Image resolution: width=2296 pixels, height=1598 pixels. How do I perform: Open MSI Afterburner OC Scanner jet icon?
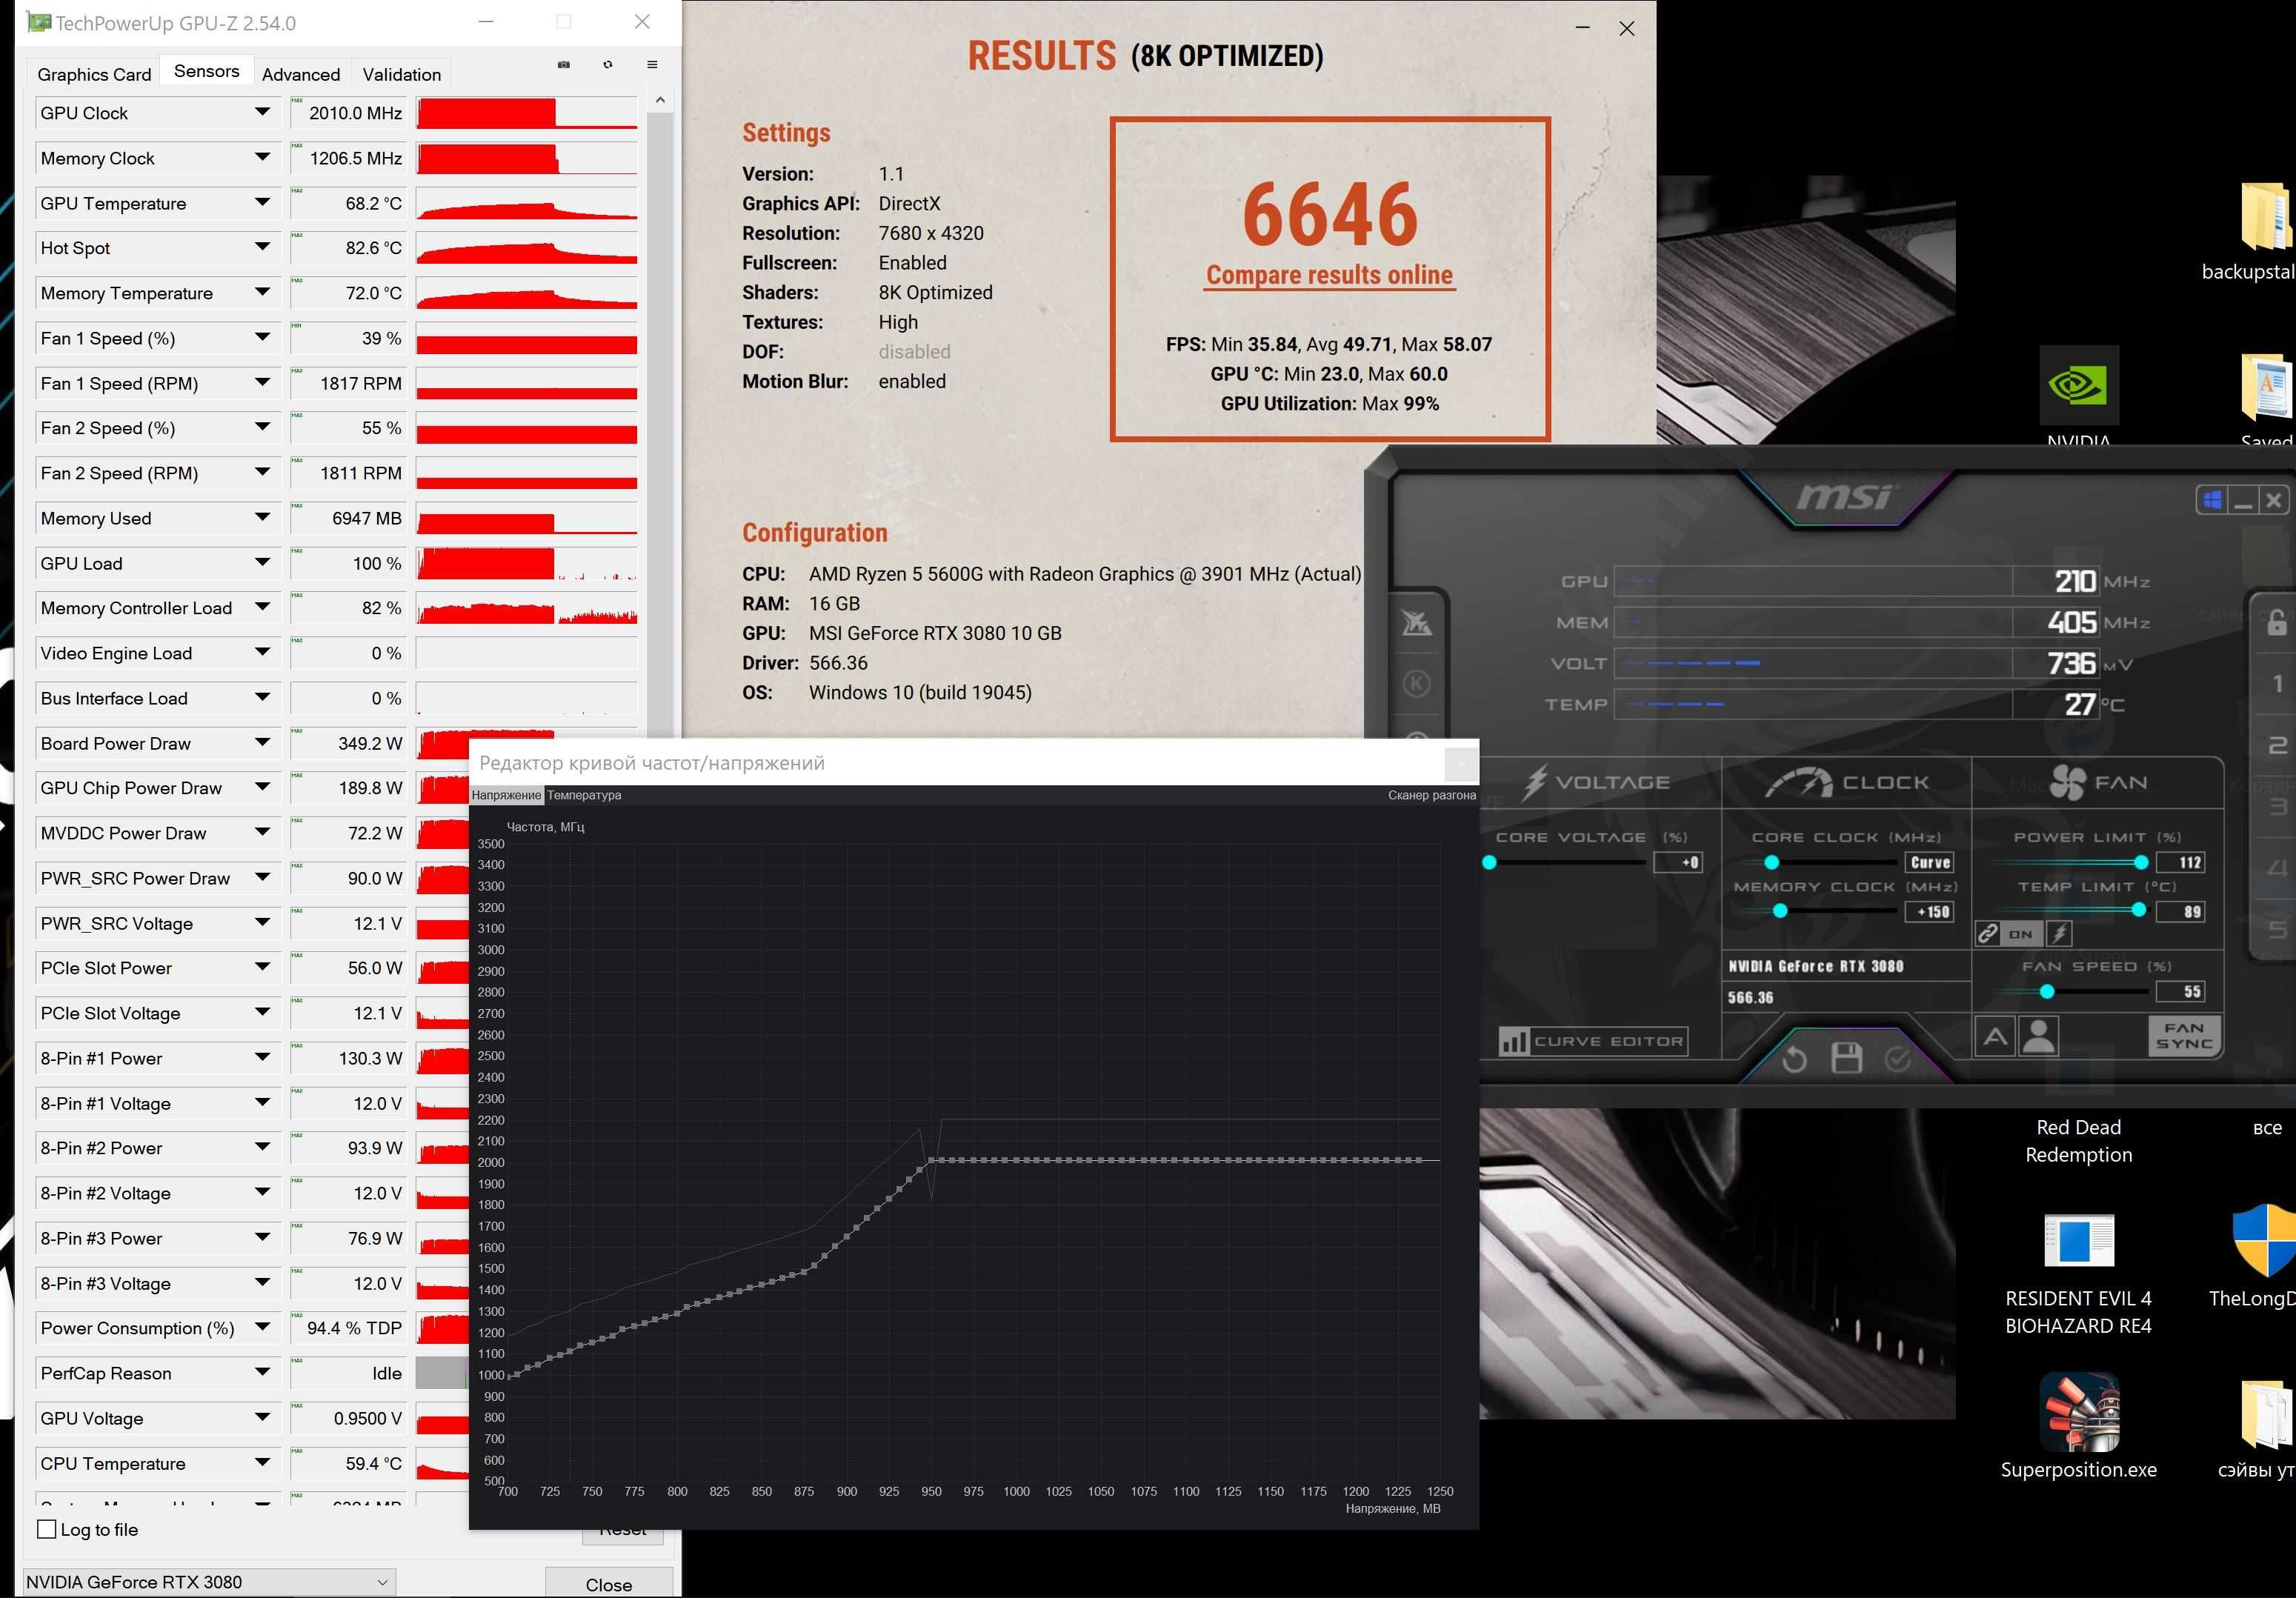click(x=1416, y=623)
